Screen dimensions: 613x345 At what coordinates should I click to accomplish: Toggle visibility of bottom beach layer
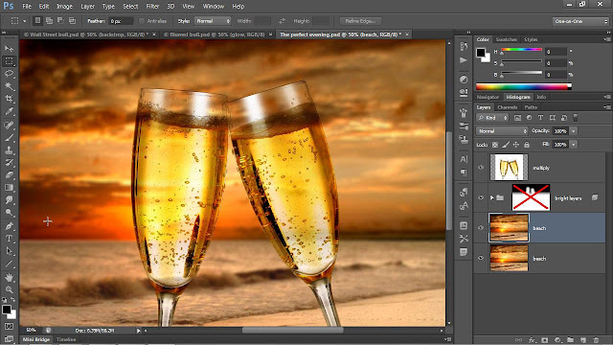pyautogui.click(x=481, y=258)
